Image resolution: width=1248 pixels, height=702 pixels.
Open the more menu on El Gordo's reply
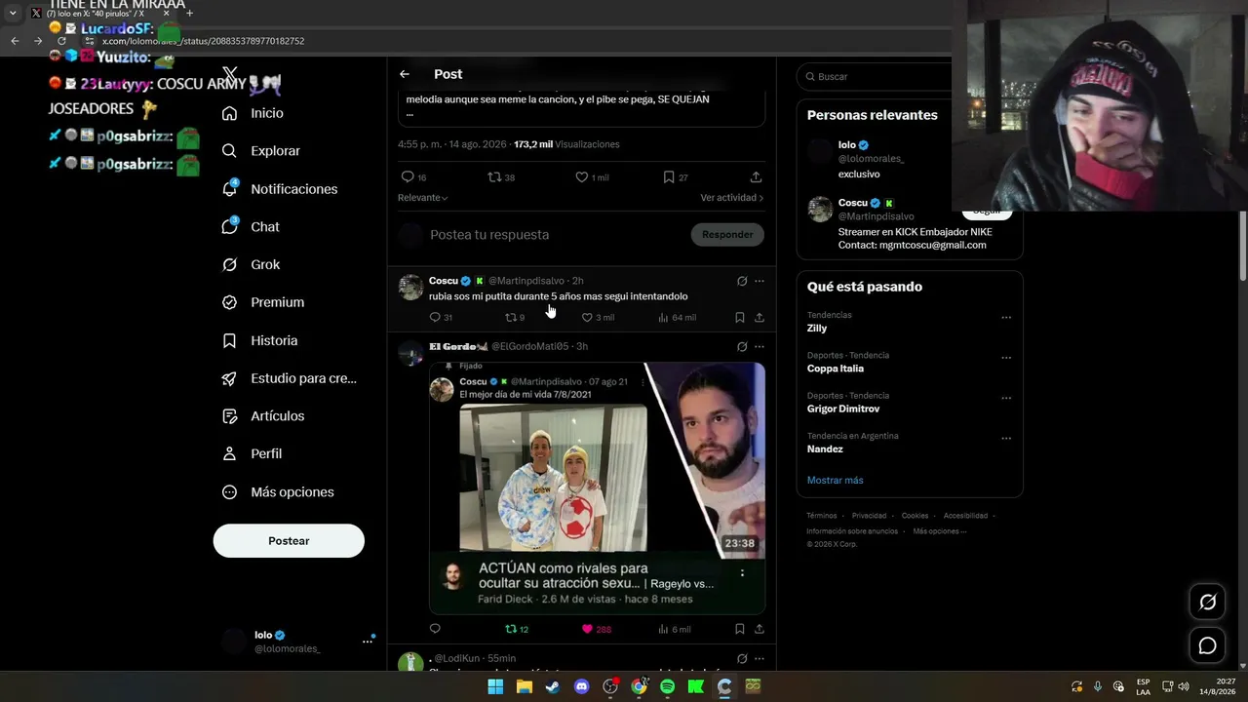pos(760,346)
